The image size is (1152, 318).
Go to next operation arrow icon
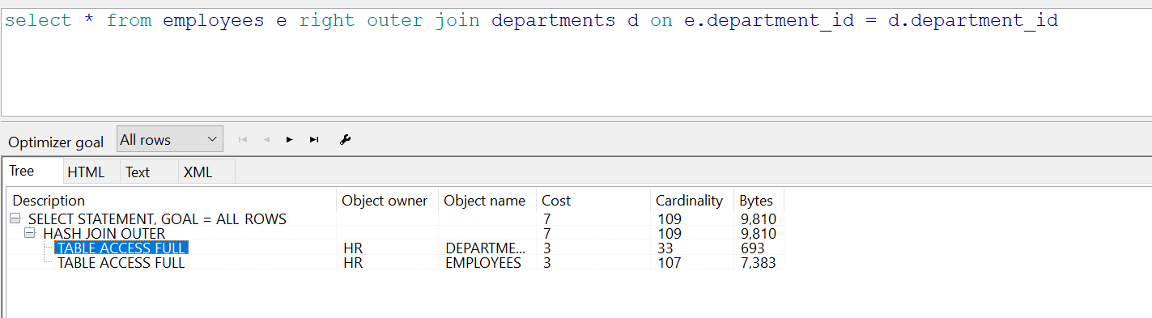pyautogui.click(x=289, y=140)
